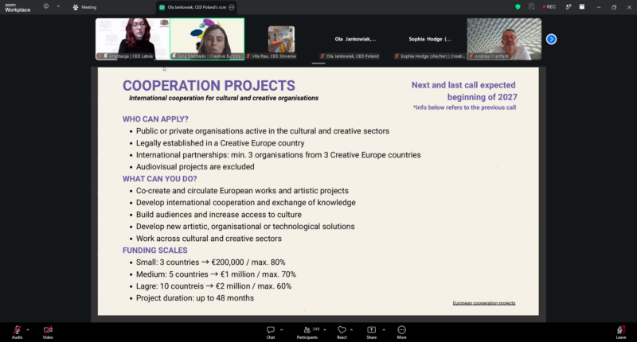Screen dimensions: 637x342
Task: Show next participants with blue arrow
Action: click(551, 39)
